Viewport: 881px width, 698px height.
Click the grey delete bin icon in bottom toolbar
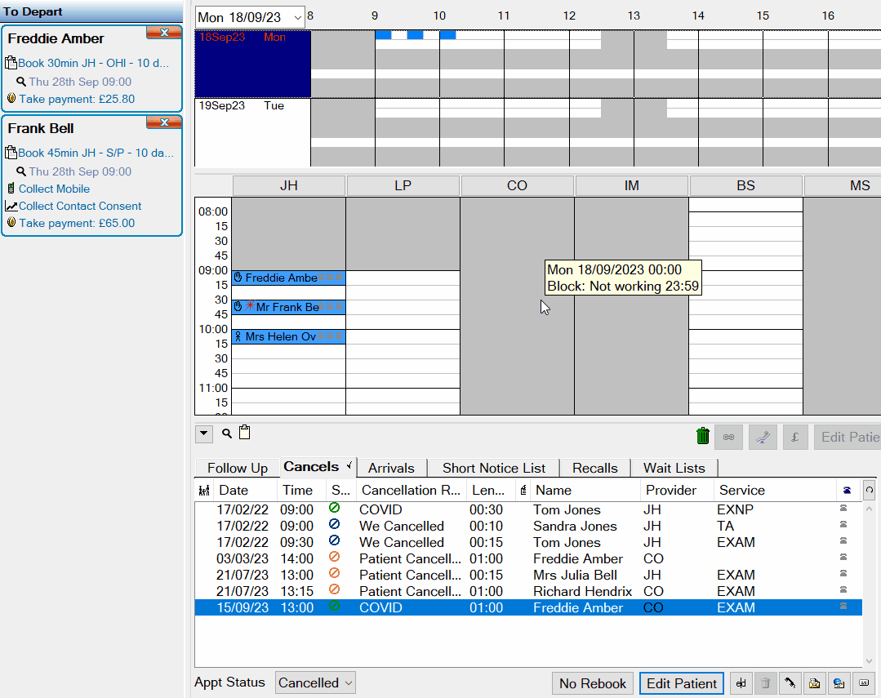[765, 683]
